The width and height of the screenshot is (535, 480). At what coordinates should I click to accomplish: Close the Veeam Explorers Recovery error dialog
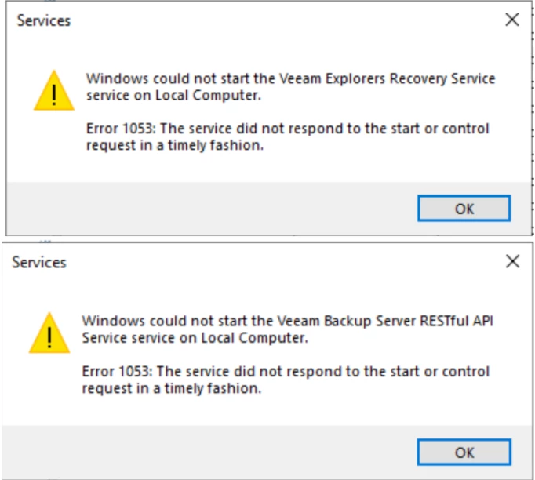512,20
